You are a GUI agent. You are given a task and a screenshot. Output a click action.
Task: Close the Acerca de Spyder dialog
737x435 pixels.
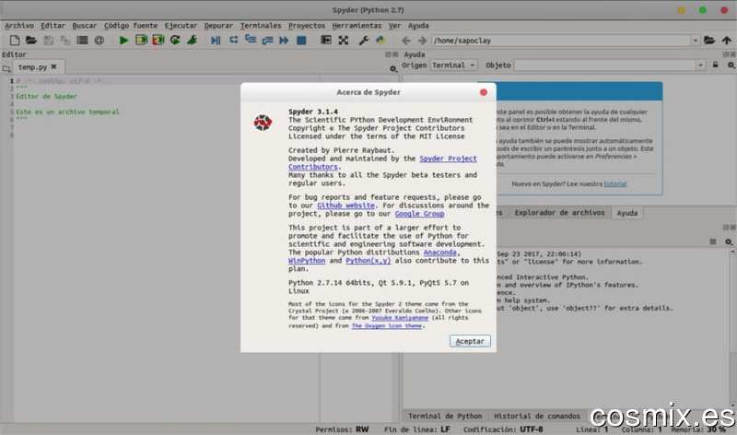(483, 92)
